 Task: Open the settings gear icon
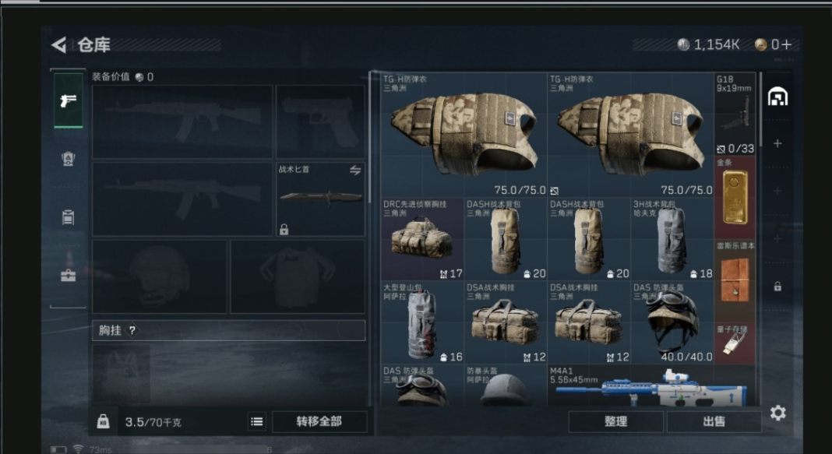pyautogui.click(x=778, y=414)
